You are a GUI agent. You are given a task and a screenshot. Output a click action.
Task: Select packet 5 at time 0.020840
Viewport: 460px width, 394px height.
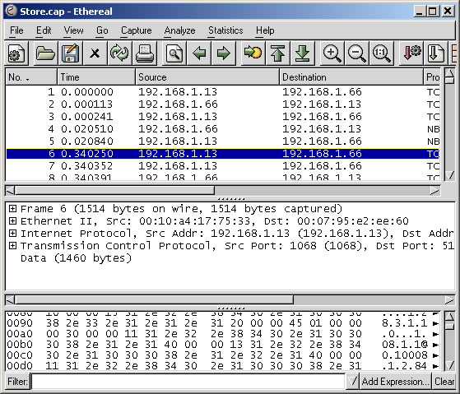point(223,141)
